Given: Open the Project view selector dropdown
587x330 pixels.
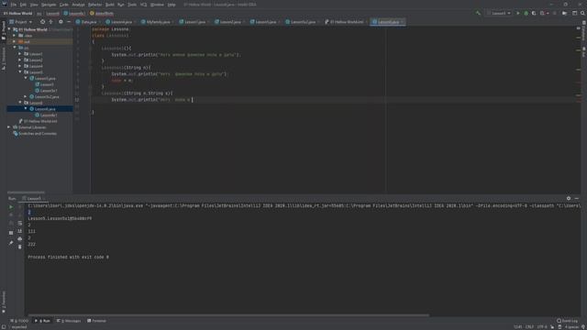Looking at the screenshot, I should [20, 22].
